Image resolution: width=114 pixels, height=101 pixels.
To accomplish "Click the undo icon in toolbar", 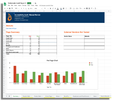I will [x=5, y=8].
